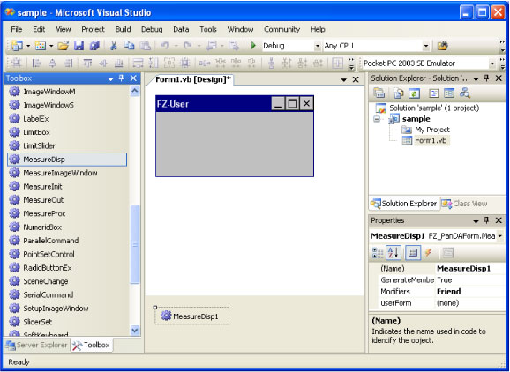The width and height of the screenshot is (510, 372).
Task: Show Events lightning bolt in Properties panel
Action: pyautogui.click(x=429, y=253)
